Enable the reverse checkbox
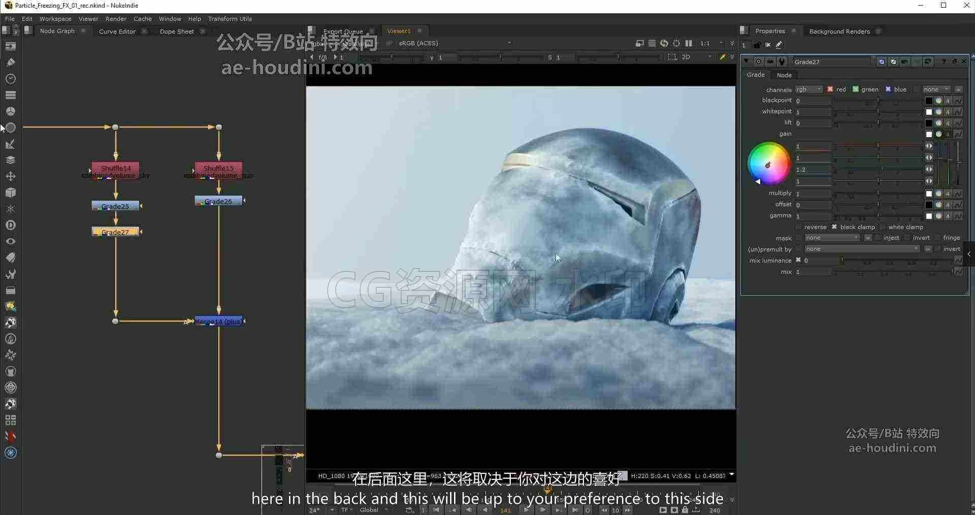This screenshot has width=975, height=515. point(799,227)
